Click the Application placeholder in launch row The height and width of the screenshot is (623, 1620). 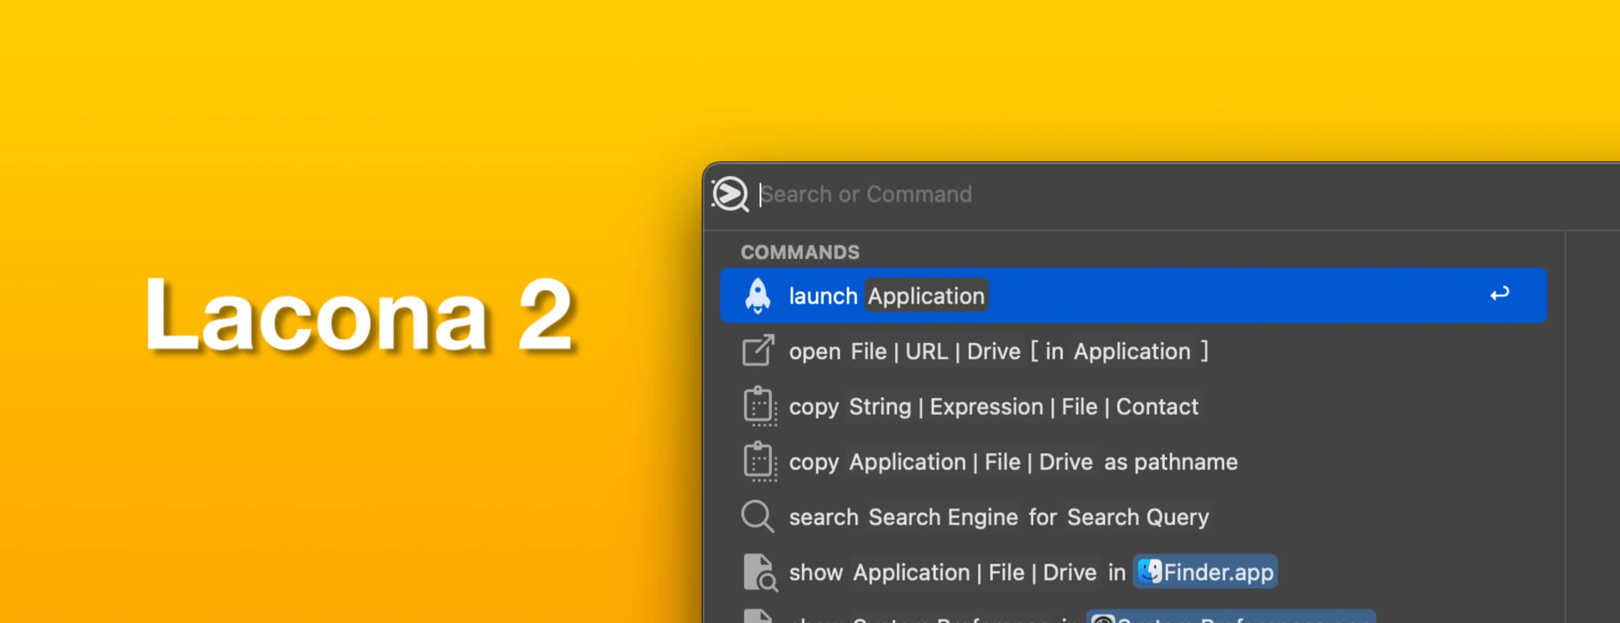[x=926, y=295]
